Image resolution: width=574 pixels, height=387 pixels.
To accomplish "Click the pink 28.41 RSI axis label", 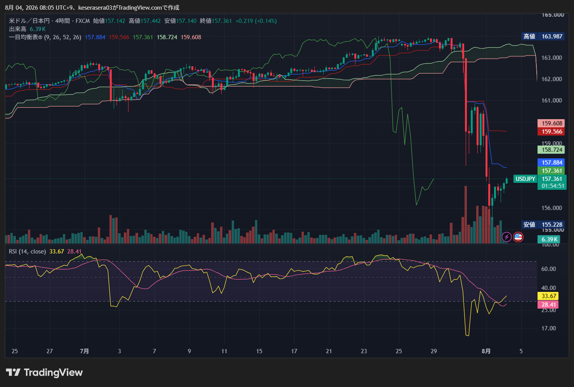I will pyautogui.click(x=548, y=304).
